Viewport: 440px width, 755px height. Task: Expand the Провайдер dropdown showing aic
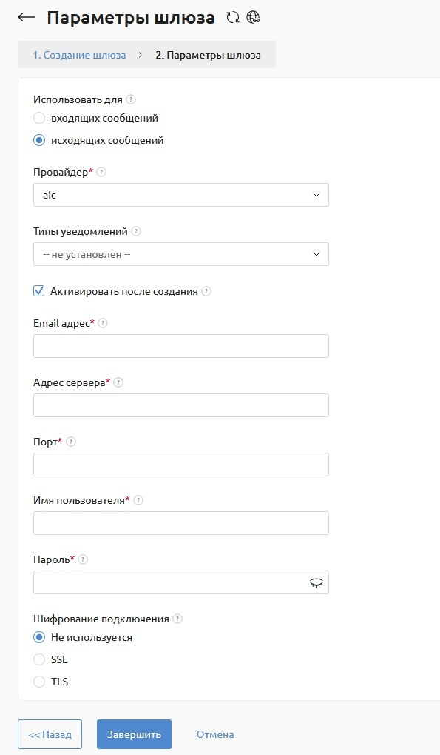pos(181,195)
